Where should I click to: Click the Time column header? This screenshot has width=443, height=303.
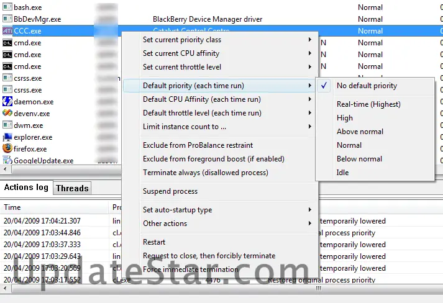[x=54, y=207]
